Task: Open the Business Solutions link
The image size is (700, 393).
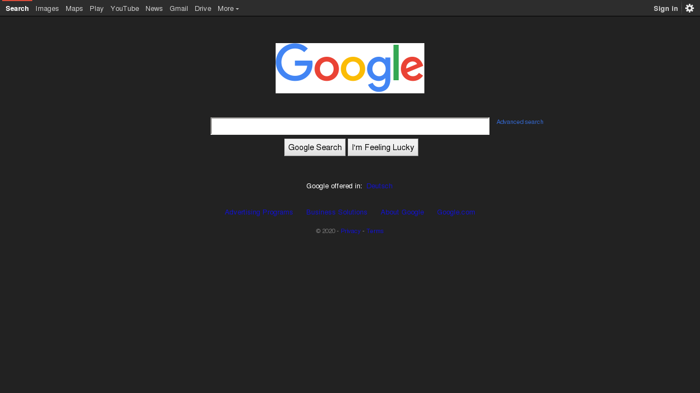Action: [337, 212]
